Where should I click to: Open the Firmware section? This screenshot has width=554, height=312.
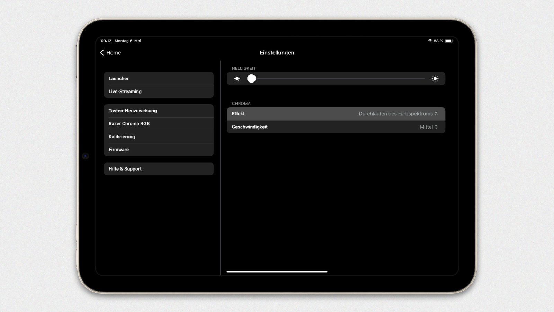click(159, 149)
